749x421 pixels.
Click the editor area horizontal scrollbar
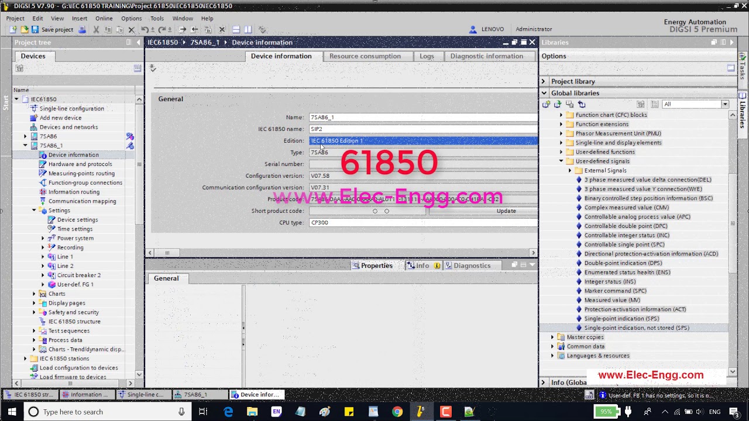[x=341, y=253]
